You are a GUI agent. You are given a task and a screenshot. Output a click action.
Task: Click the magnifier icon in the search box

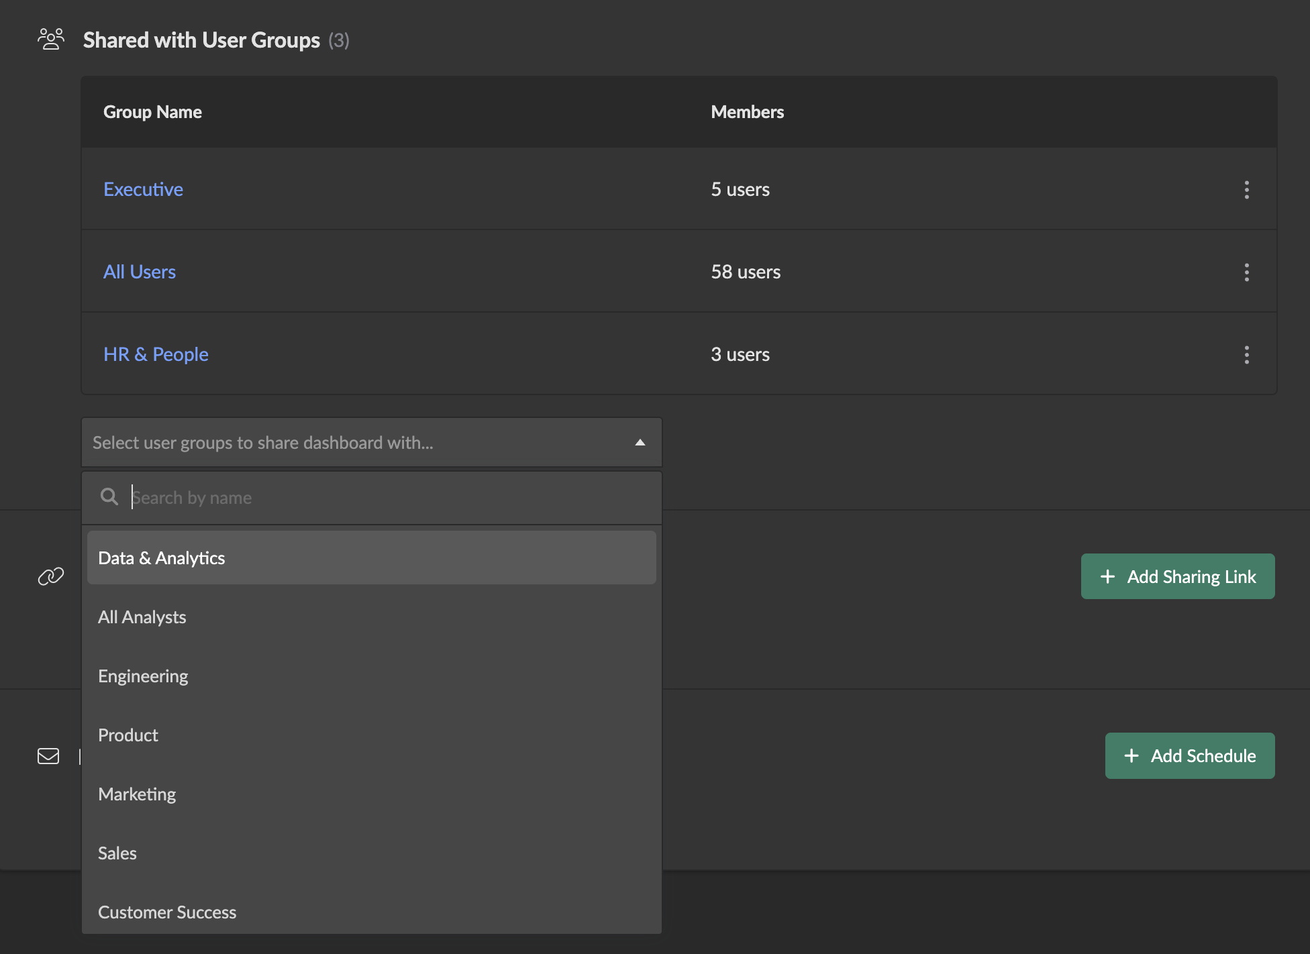(109, 496)
